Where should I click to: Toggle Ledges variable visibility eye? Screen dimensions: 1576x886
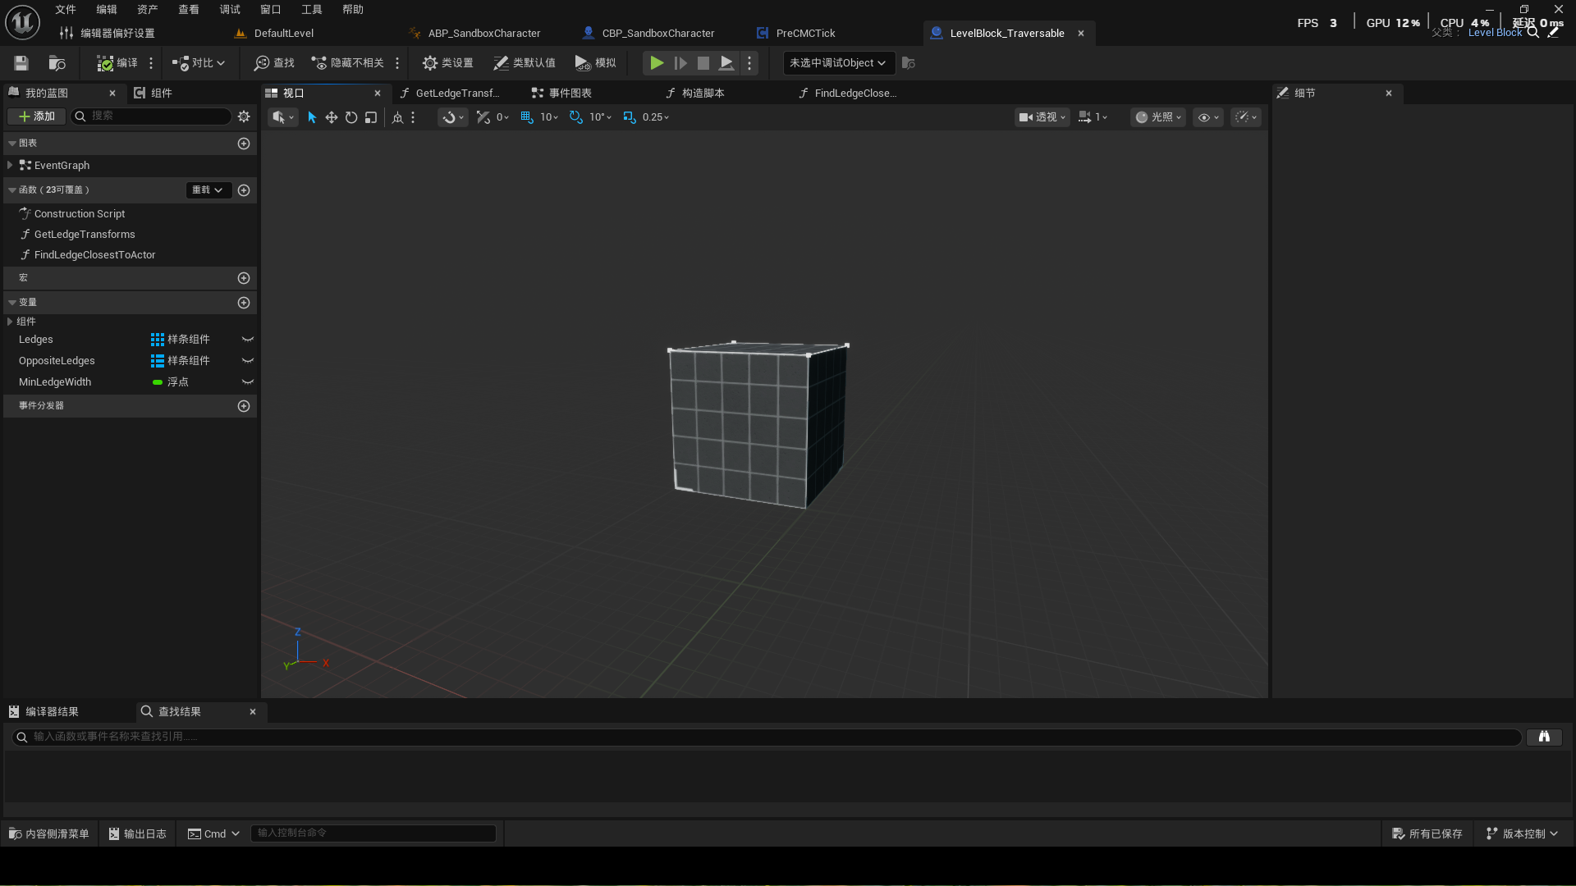tap(247, 340)
